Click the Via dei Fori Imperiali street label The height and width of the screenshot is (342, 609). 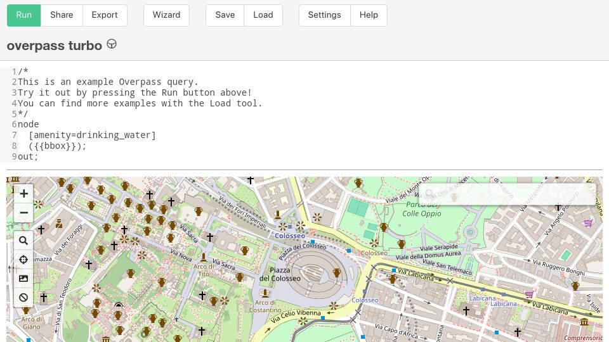click(242, 213)
